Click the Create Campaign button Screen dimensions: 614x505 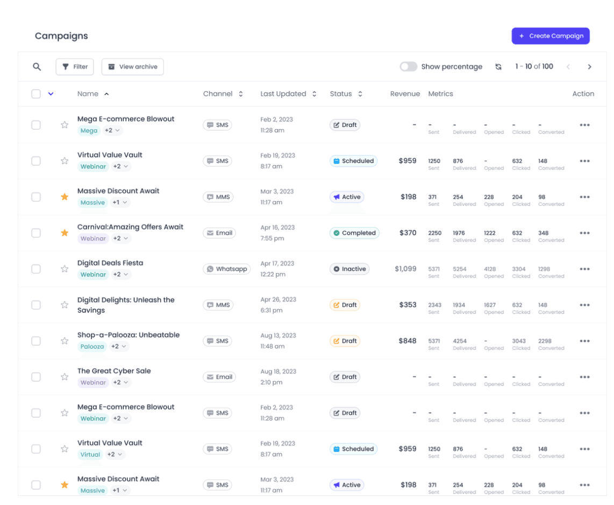pos(550,36)
